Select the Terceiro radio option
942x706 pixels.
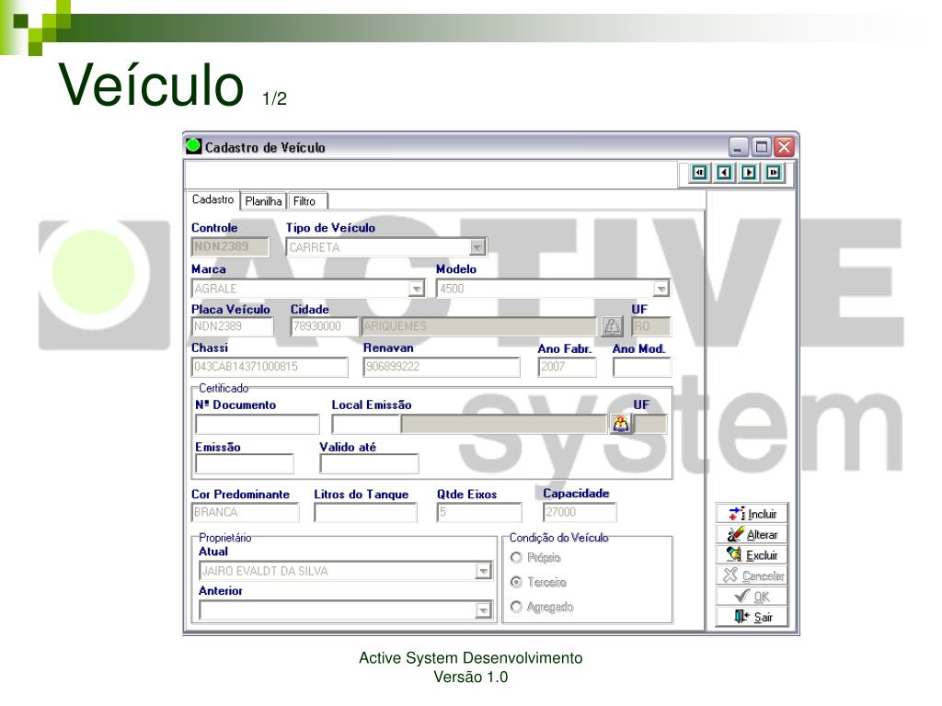coord(516,582)
